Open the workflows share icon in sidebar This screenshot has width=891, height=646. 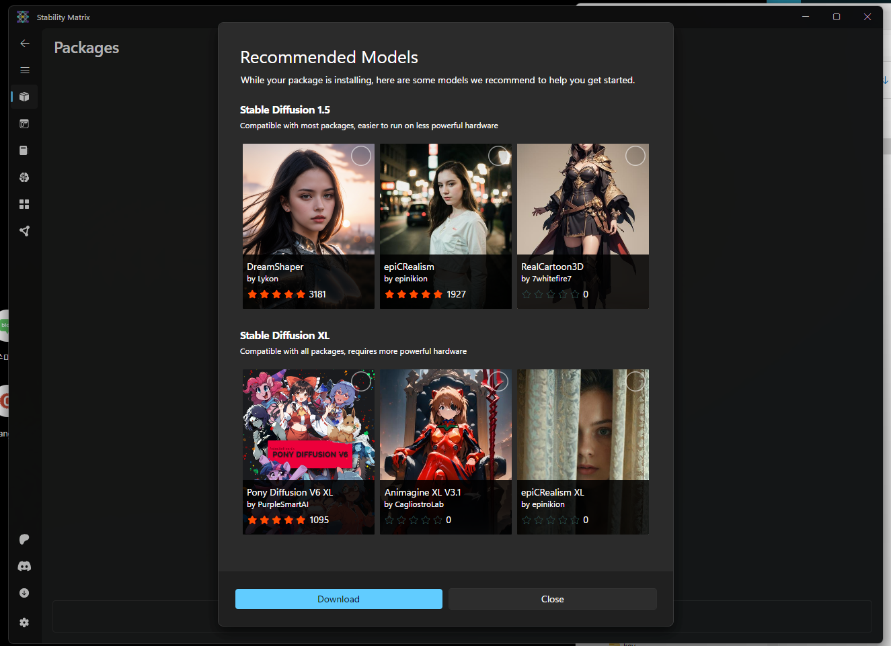(24, 231)
